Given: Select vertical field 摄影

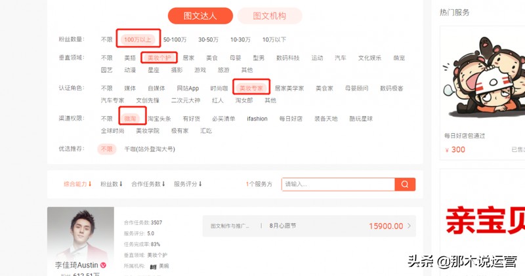Looking at the screenshot, I should (177, 70).
